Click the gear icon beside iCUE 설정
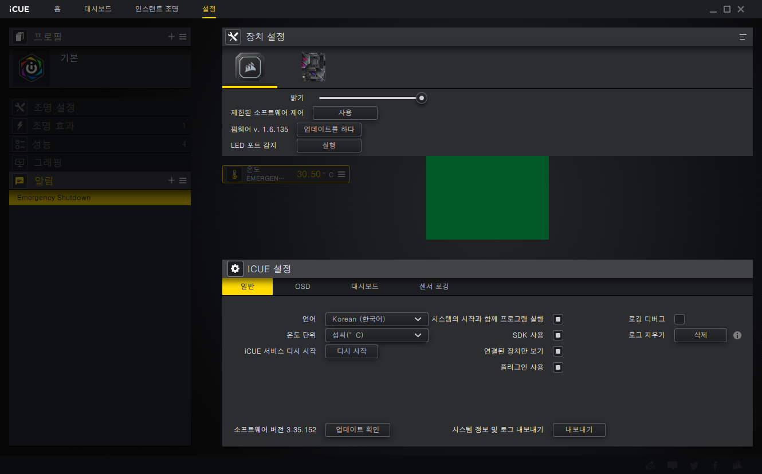The image size is (762, 474). pyautogui.click(x=235, y=268)
